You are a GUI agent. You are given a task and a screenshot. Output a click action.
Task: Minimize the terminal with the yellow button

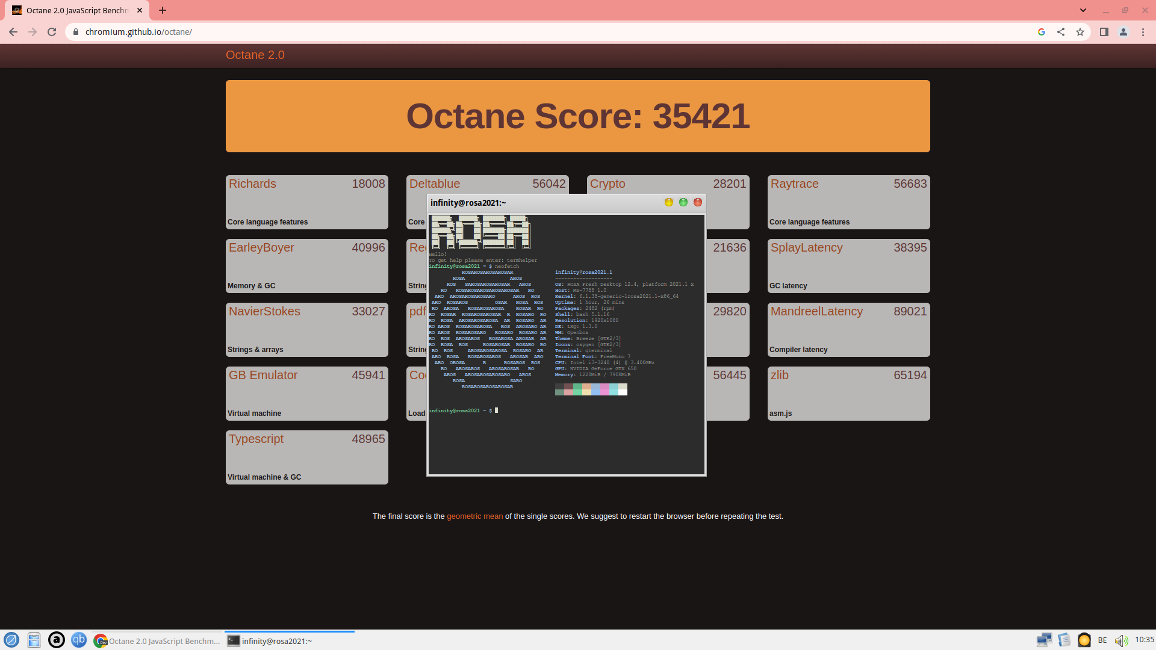tap(668, 202)
